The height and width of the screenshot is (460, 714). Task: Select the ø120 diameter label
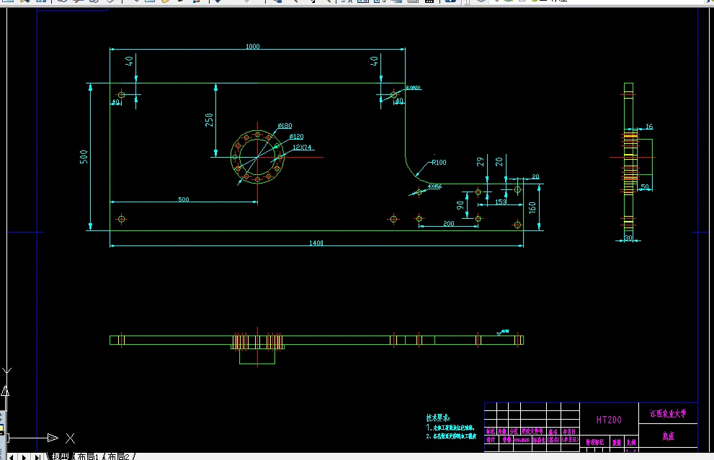[296, 137]
